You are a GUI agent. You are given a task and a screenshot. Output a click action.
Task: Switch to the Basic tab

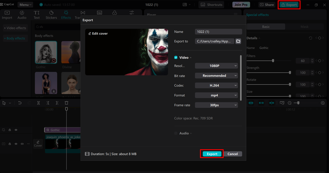(266, 27)
